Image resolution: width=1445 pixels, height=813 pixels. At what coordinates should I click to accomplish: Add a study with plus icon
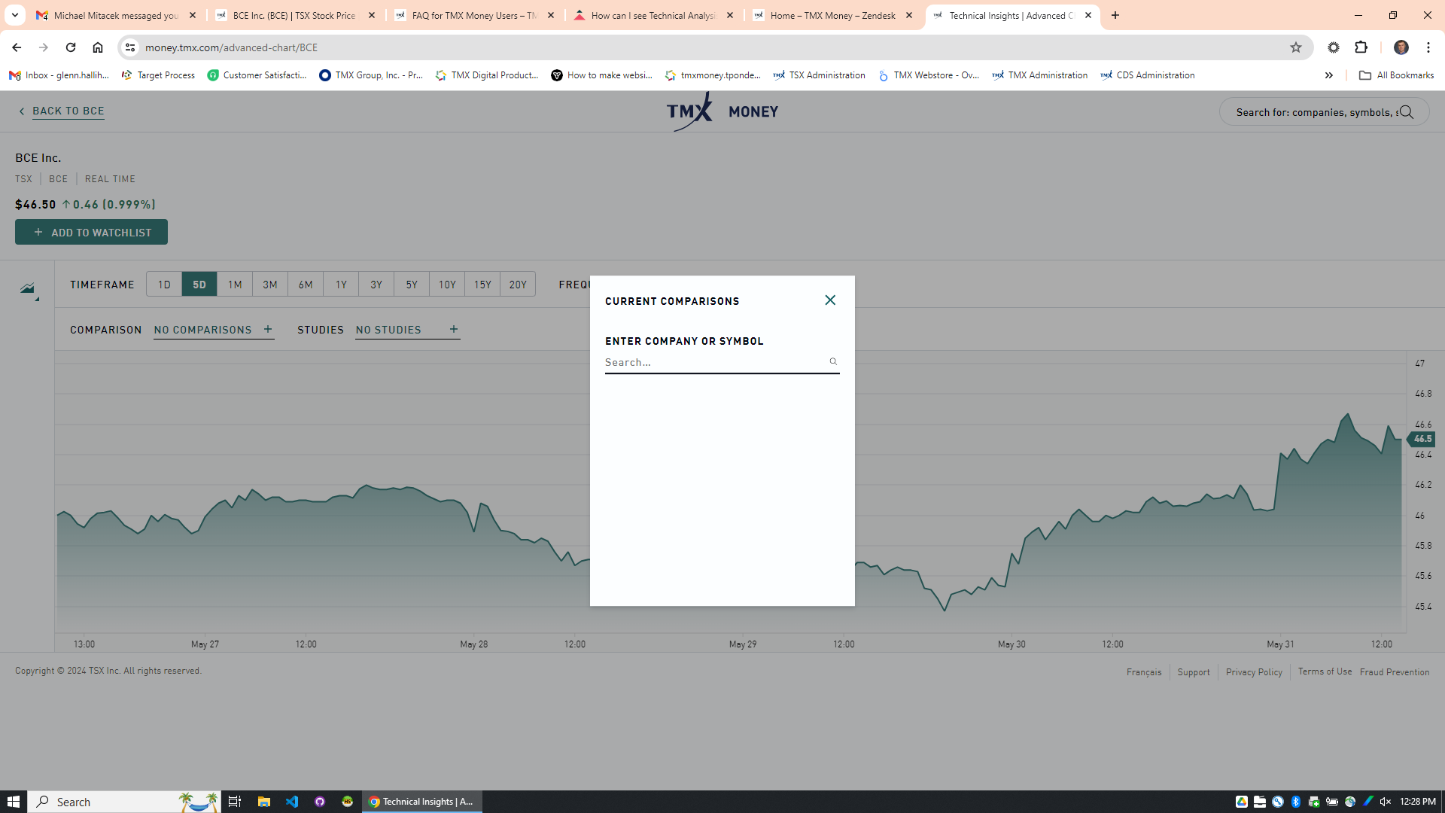click(453, 330)
